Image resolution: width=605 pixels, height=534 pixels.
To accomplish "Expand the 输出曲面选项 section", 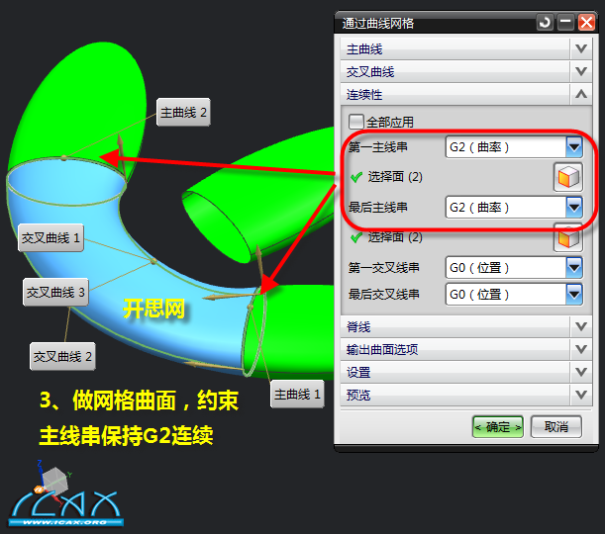I will click(465, 349).
